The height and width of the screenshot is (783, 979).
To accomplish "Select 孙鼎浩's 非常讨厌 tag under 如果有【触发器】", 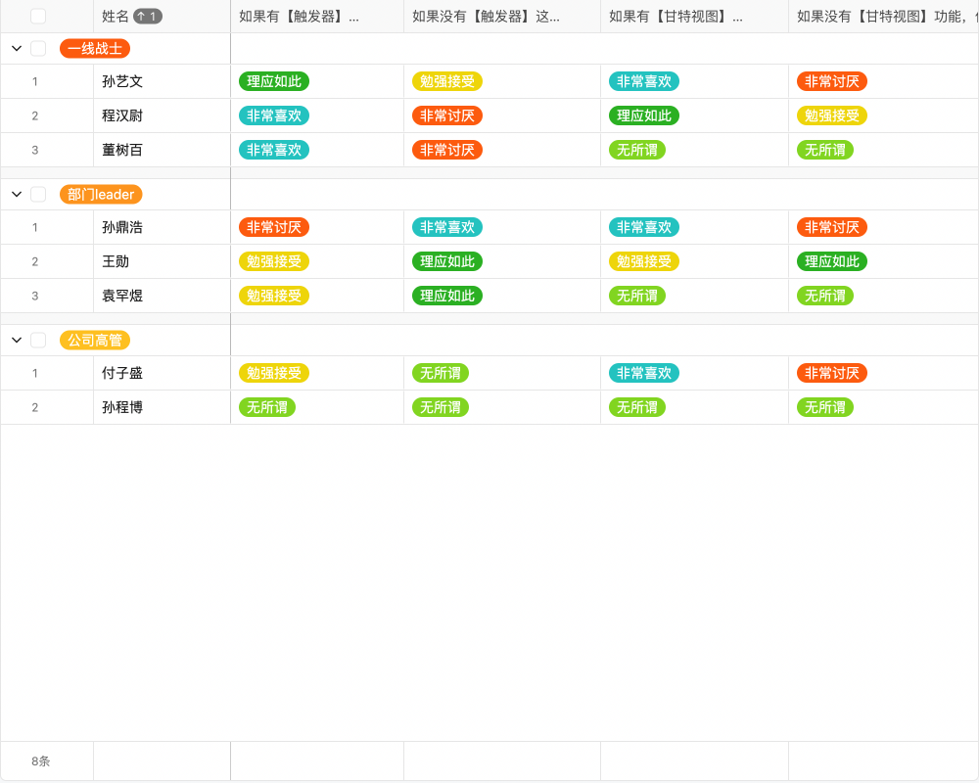I will 274,228.
